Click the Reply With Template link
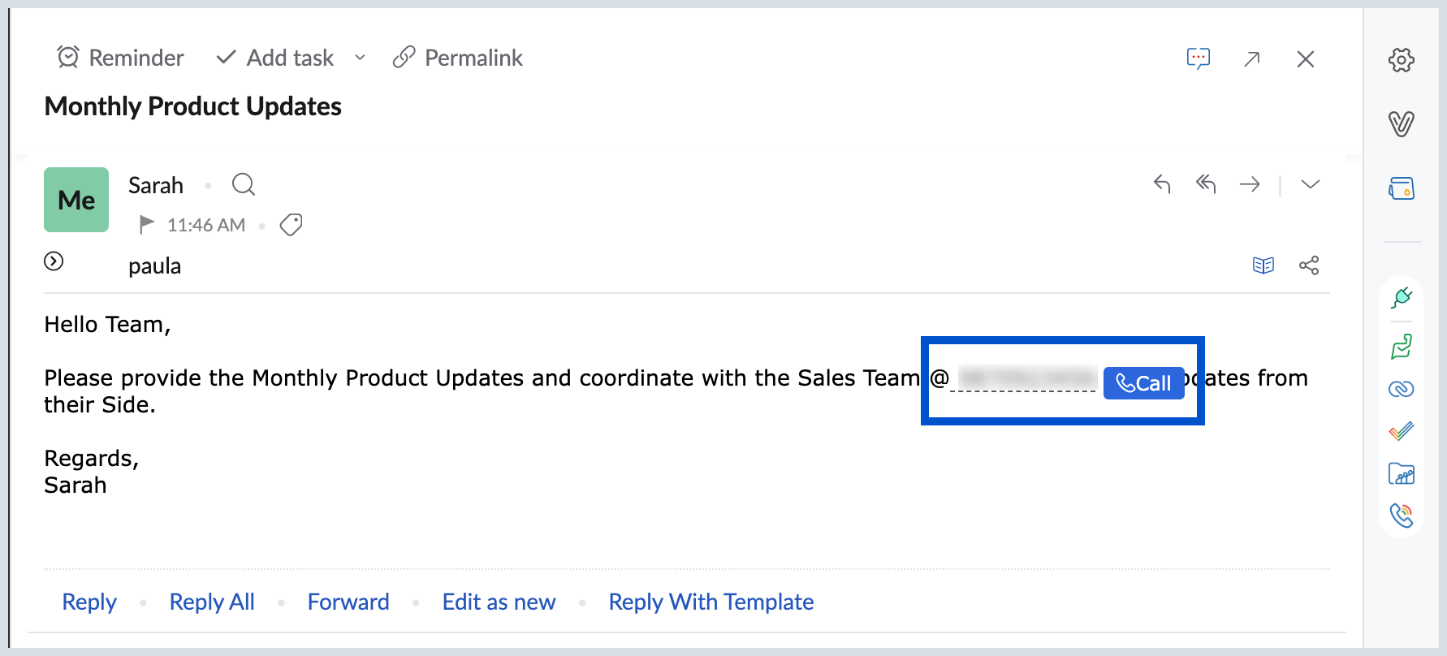Image resolution: width=1447 pixels, height=656 pixels. click(711, 602)
